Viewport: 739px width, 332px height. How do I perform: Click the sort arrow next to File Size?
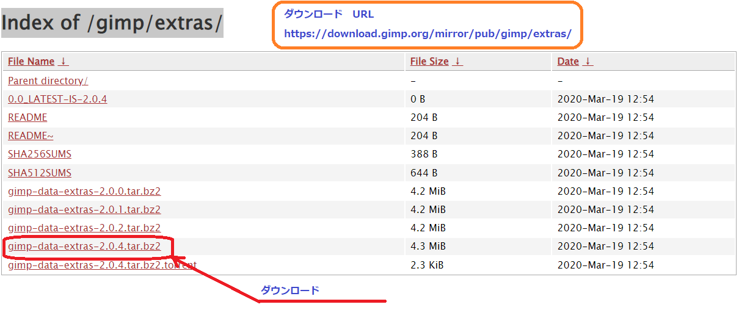tap(458, 62)
